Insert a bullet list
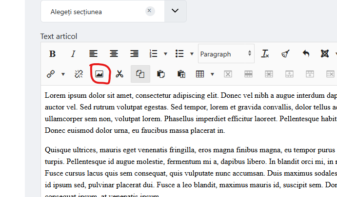Screen dimensions: 337x197 [179, 54]
